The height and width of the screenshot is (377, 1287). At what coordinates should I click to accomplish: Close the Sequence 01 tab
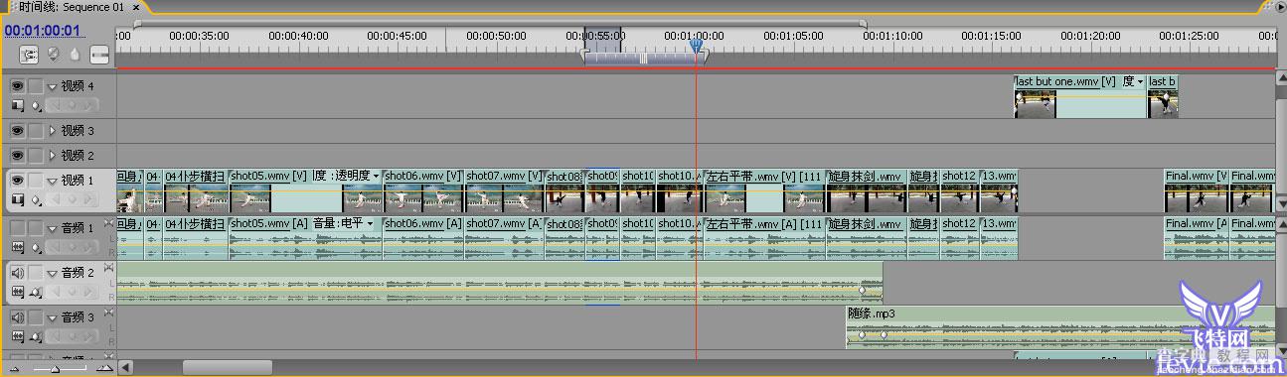point(136,7)
